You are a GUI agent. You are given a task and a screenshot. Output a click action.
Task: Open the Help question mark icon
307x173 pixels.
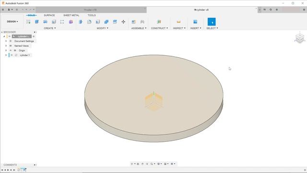pos(304,10)
